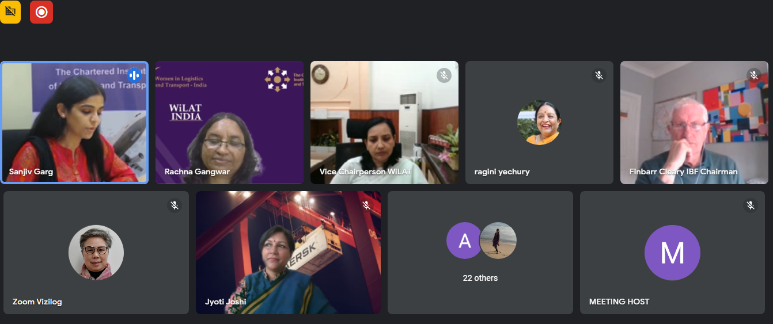Click muted mic icon on MEETING HOST tile
The width and height of the screenshot is (773, 324).
(x=750, y=205)
